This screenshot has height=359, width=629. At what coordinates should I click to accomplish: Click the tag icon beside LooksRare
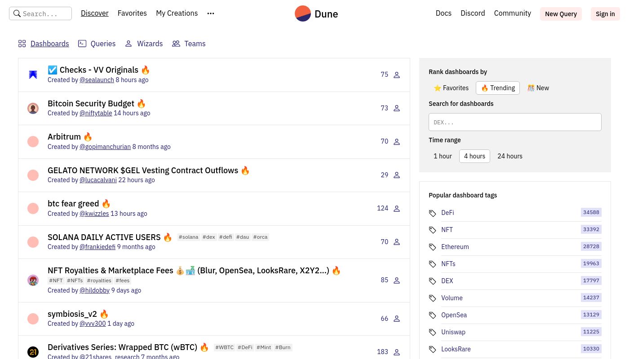point(433,350)
